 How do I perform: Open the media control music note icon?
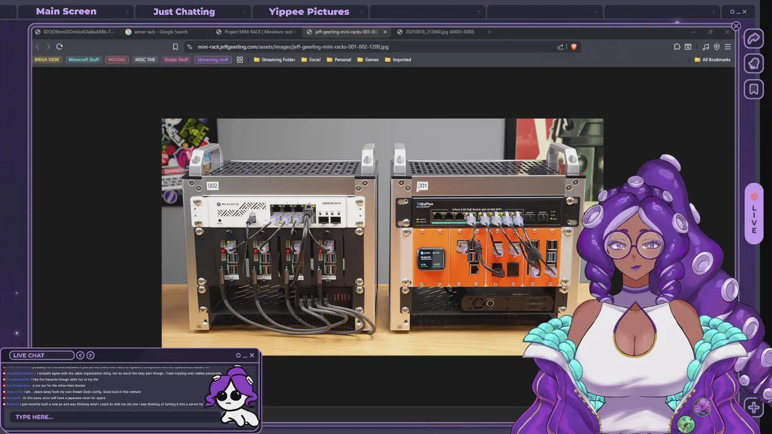706,46
